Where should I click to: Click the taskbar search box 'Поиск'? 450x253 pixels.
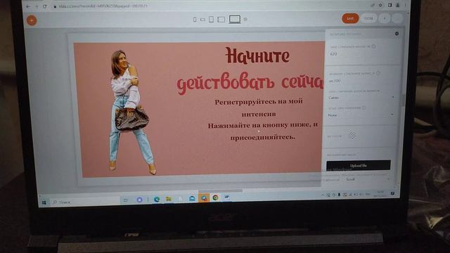pyautogui.click(x=84, y=202)
